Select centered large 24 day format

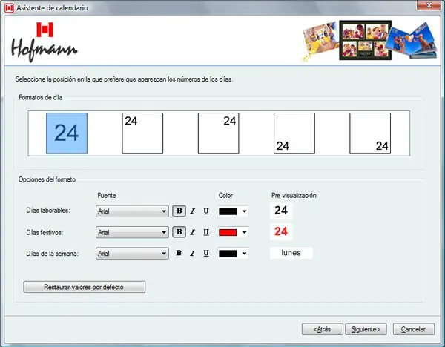[67, 133]
